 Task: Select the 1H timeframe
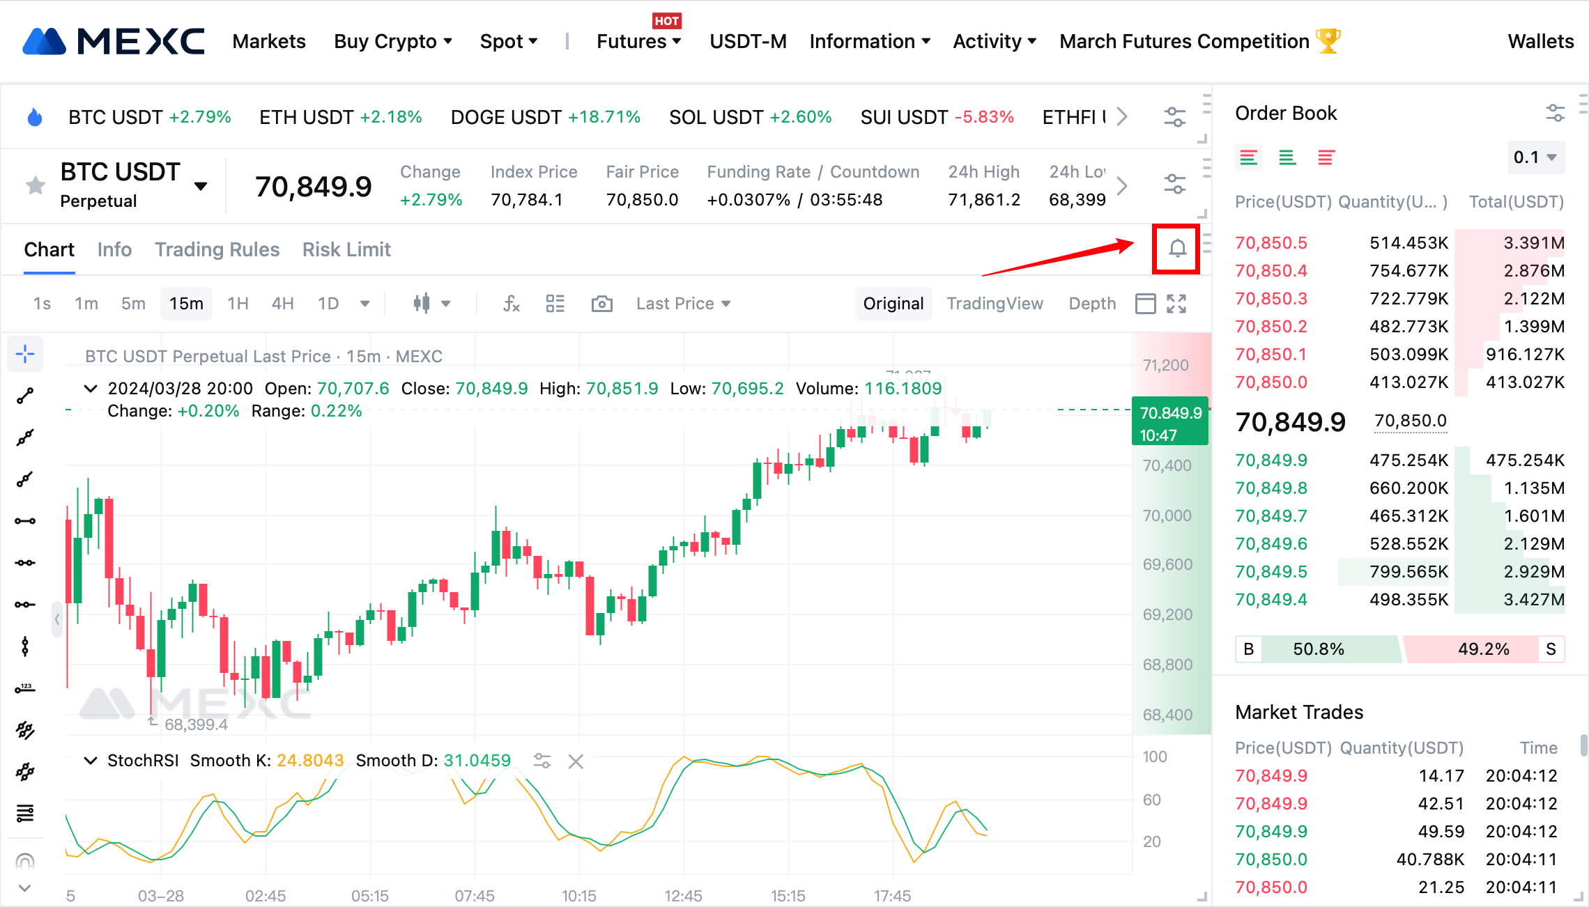click(x=238, y=304)
